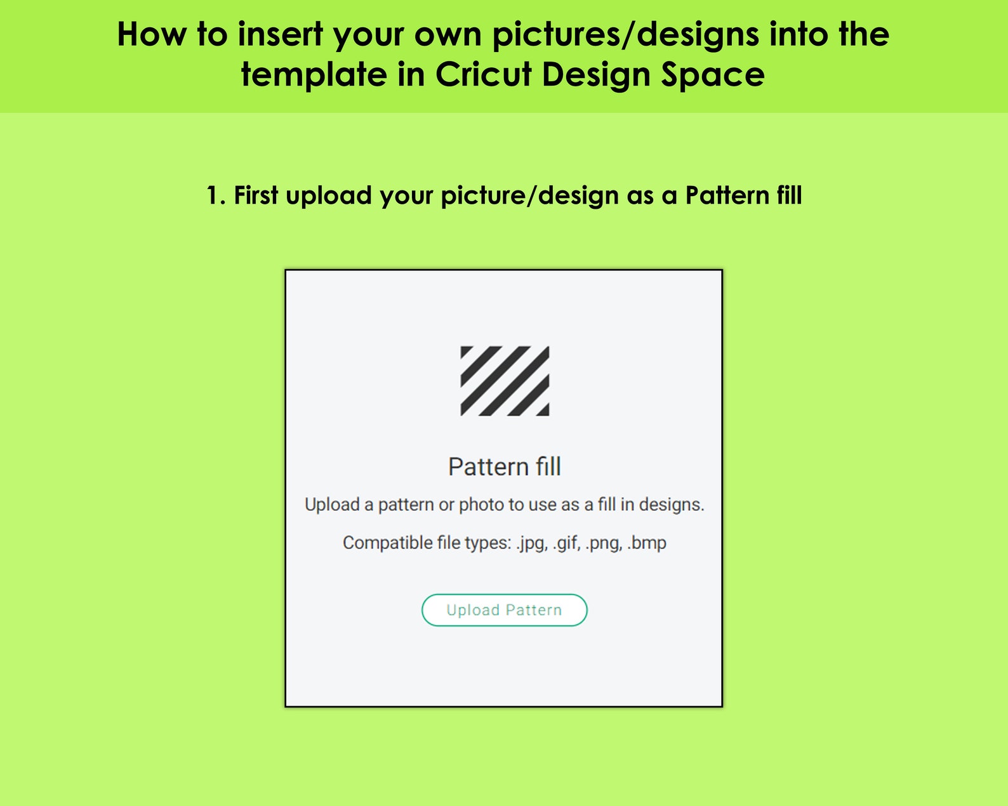Click the '.gif' file type text

(x=566, y=543)
